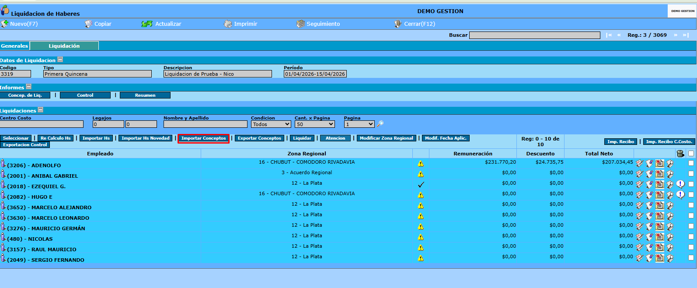Open the Cant. x Pagina dropdown

(315, 124)
